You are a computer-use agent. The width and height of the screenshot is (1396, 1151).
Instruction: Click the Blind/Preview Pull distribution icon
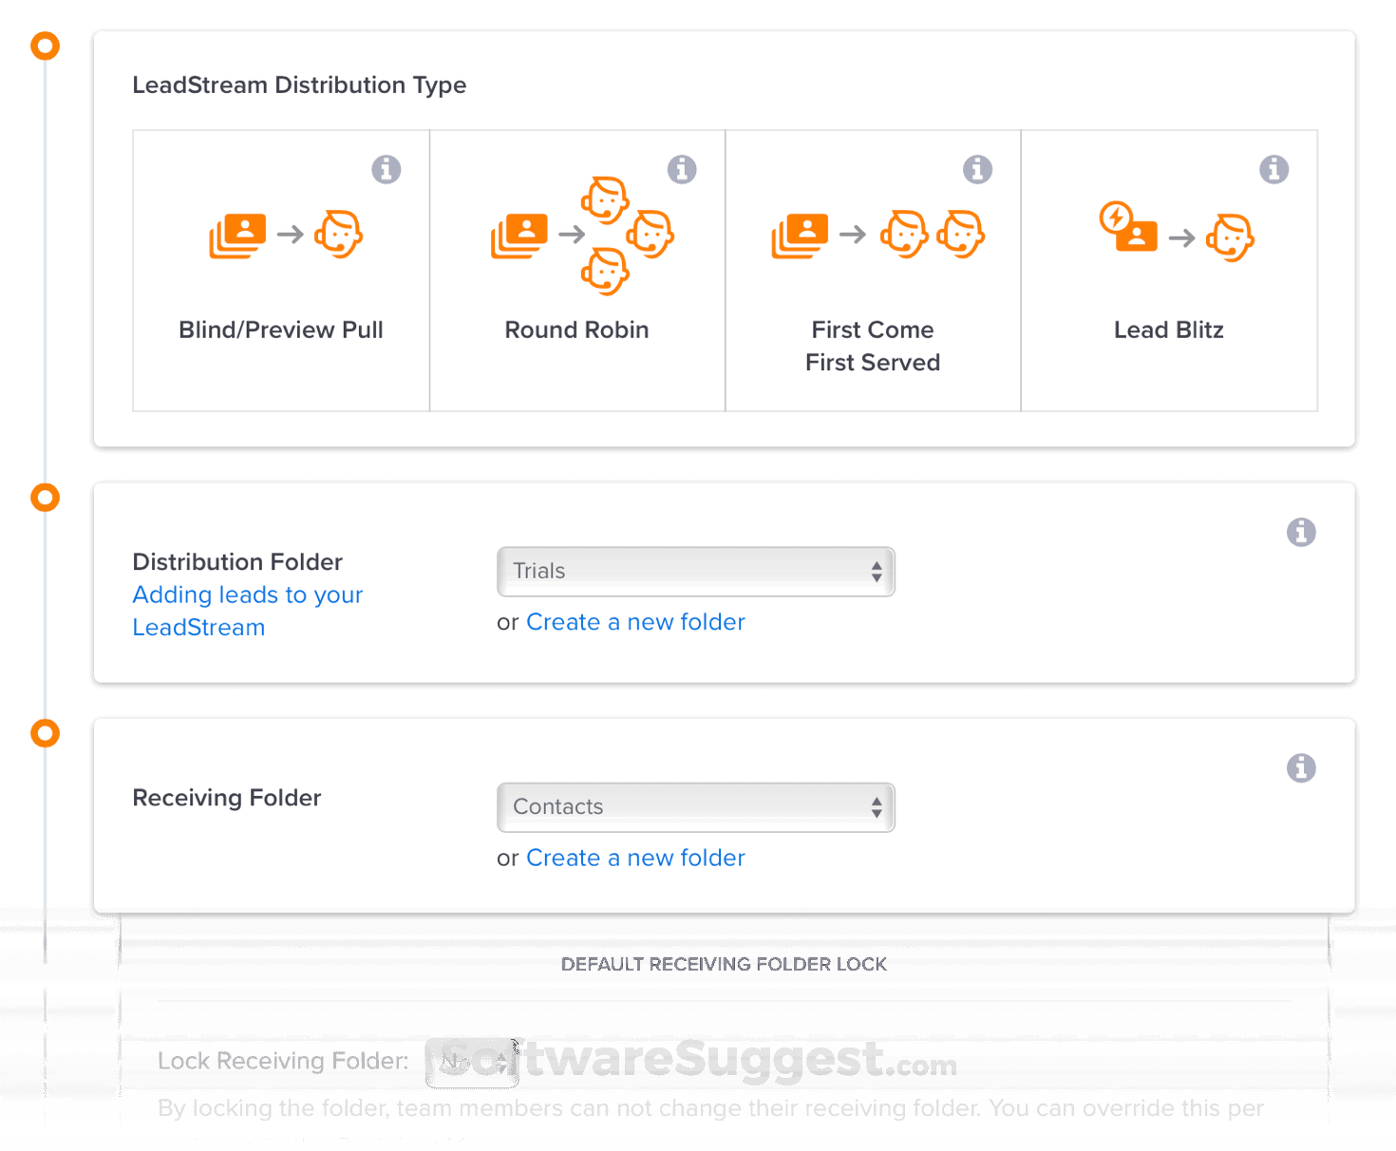pos(285,235)
